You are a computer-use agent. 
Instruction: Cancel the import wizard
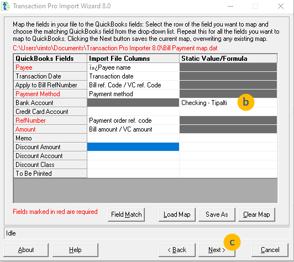click(270, 250)
